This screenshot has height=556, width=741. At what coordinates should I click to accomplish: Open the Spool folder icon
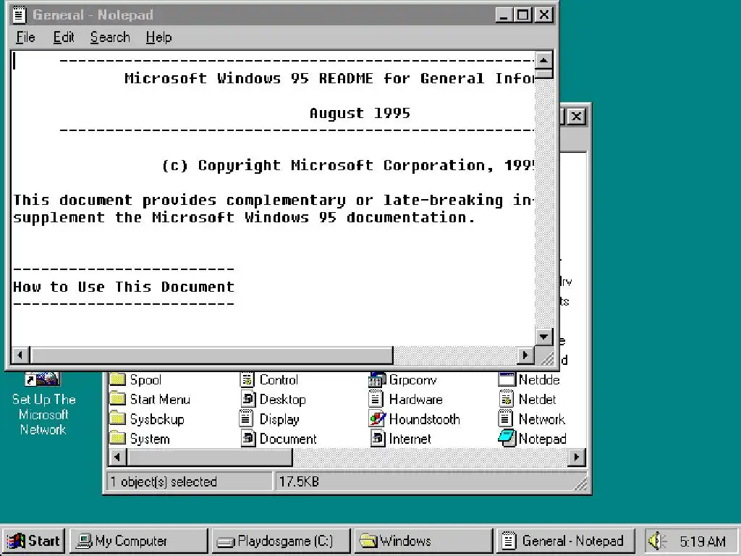[118, 379]
